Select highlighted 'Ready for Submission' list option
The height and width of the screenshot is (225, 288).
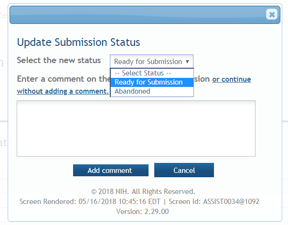pos(149,82)
